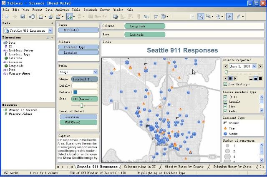267x177 pixels.
Task: Play animation forward
Action: coord(235,78)
